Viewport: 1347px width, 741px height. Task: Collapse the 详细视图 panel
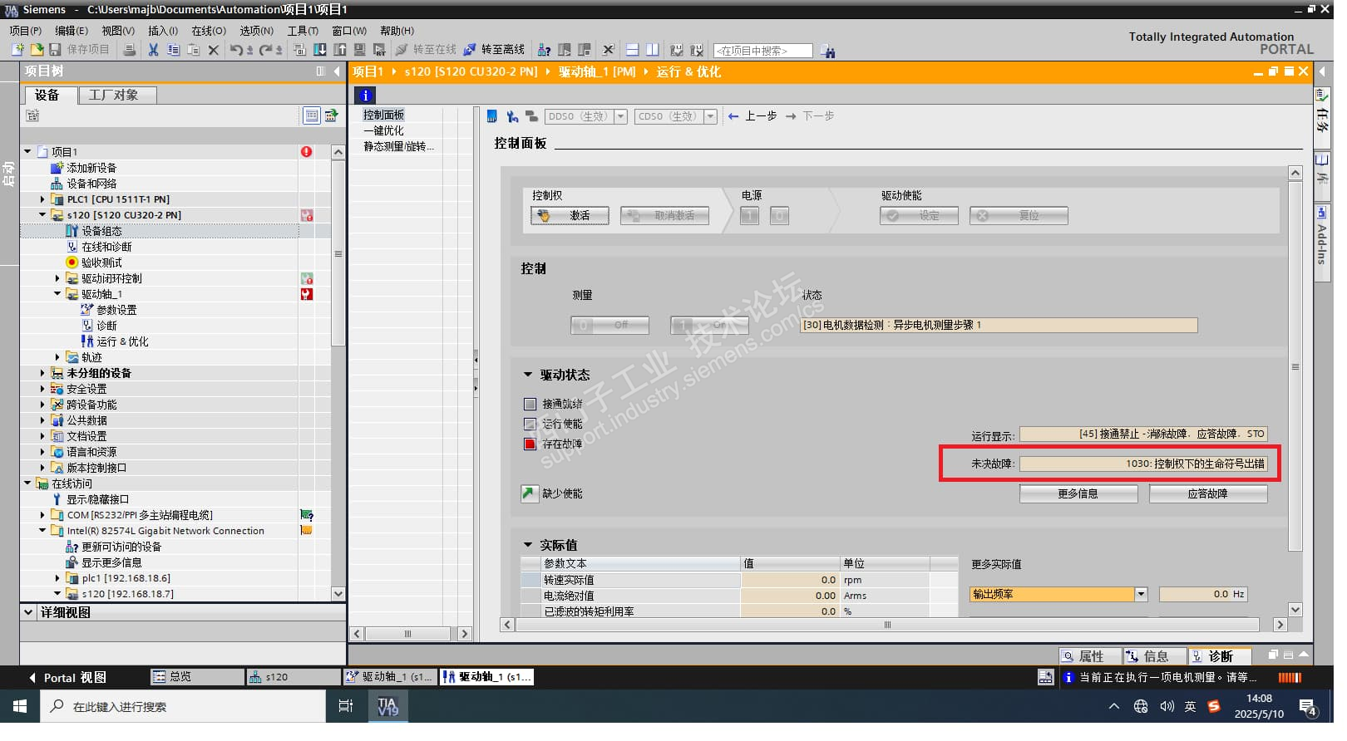[x=28, y=612]
